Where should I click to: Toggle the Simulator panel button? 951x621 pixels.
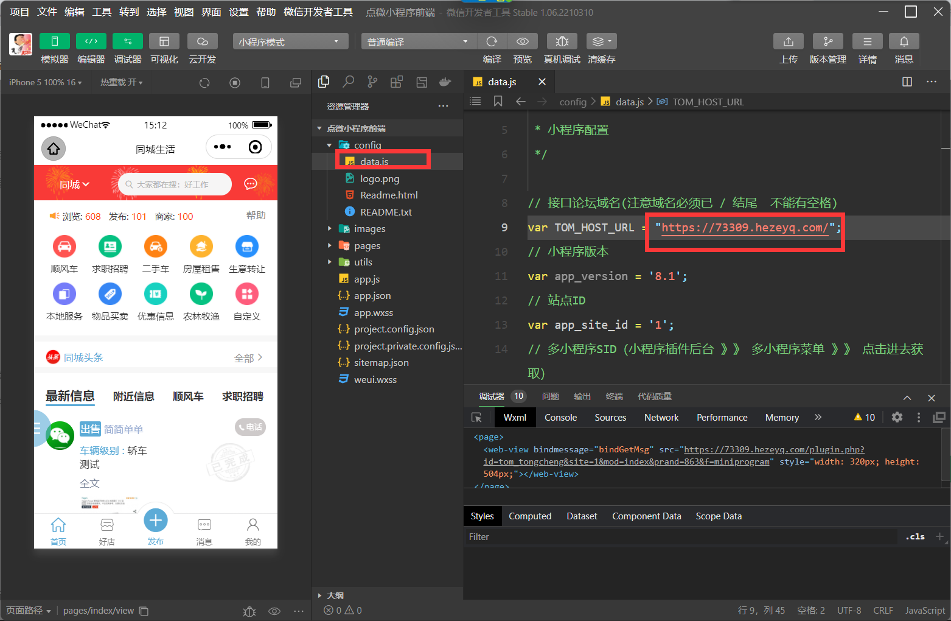(55, 41)
